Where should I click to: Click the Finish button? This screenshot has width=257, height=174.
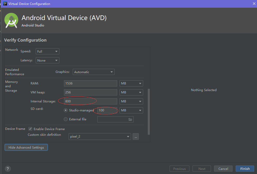tap(245, 169)
